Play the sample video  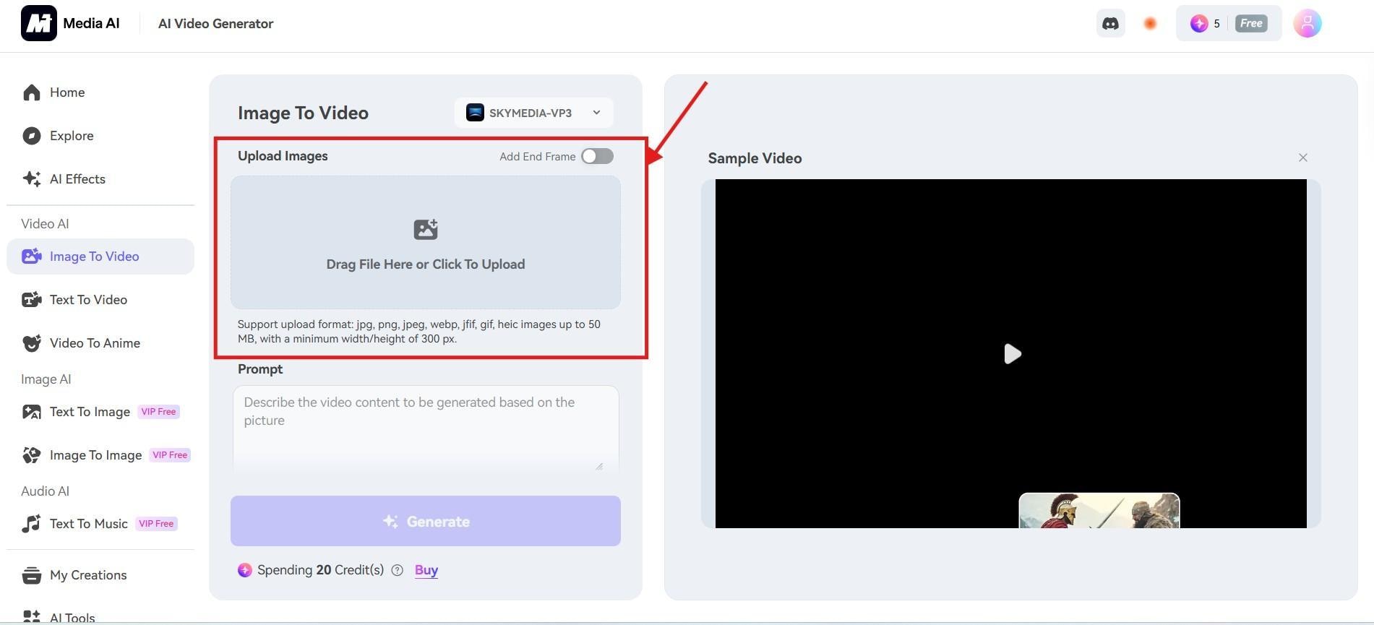coord(1012,353)
